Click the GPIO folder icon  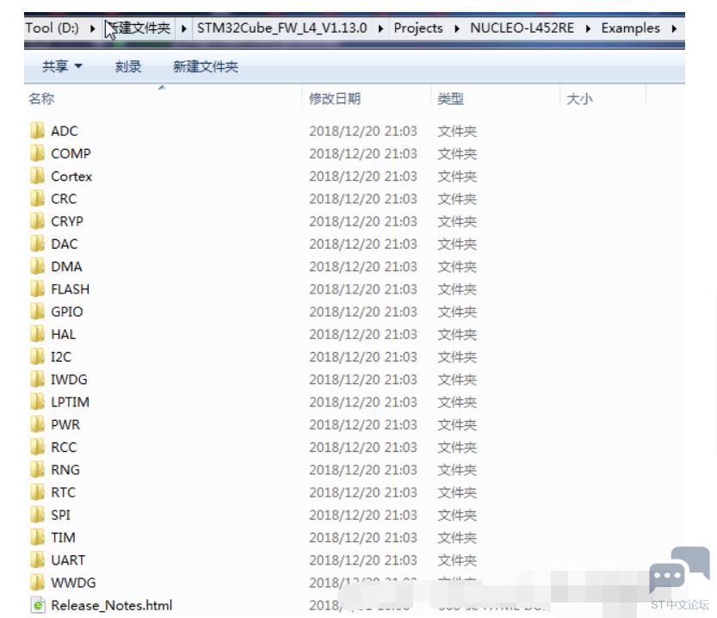(x=38, y=312)
